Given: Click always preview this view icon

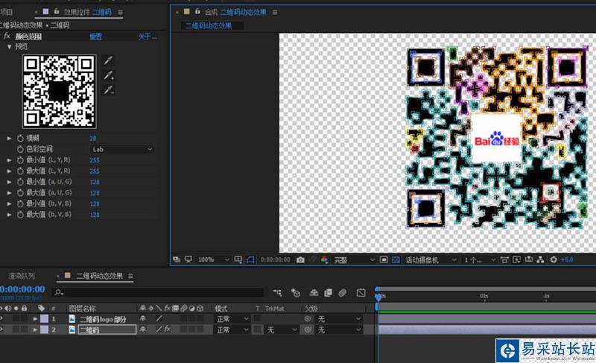Looking at the screenshot, I should click(177, 259).
